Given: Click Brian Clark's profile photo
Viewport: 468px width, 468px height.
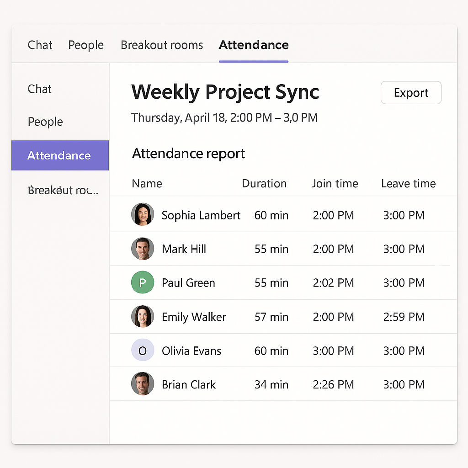Looking at the screenshot, I should pos(143,383).
